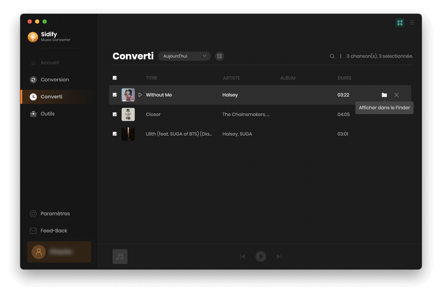Open the Conversion section in sidebar
This screenshot has height=296, width=442.
click(54, 80)
